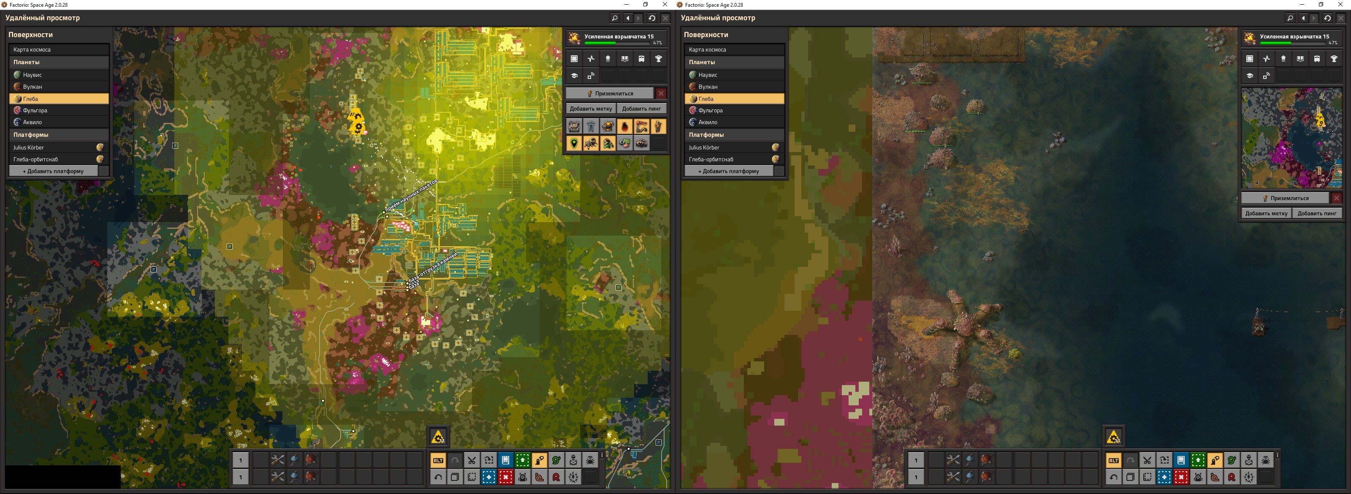Screen dimensions: 1351x494
Task: Click first quickbar row selector in left window
Action: [241, 461]
